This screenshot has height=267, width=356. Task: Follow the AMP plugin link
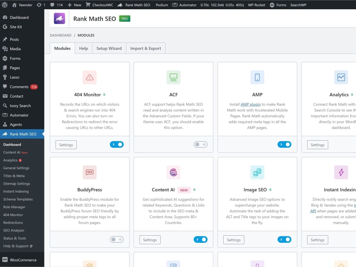(250, 104)
